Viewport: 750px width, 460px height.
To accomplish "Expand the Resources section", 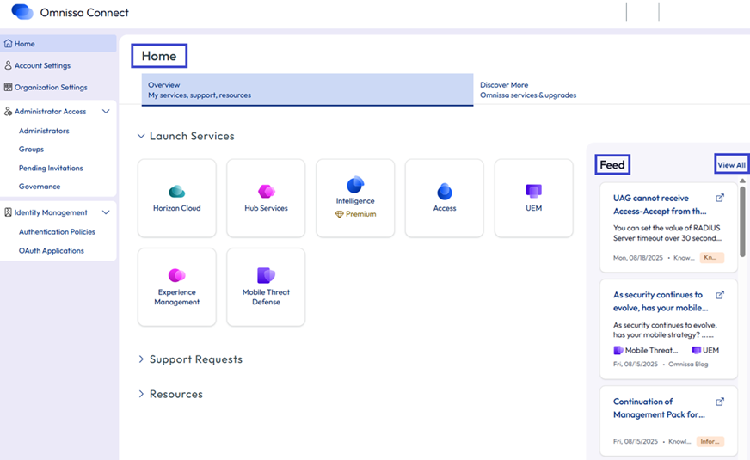I will (141, 394).
